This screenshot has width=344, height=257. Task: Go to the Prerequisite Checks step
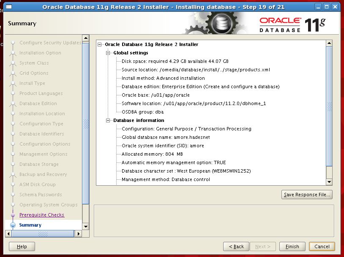pos(41,215)
